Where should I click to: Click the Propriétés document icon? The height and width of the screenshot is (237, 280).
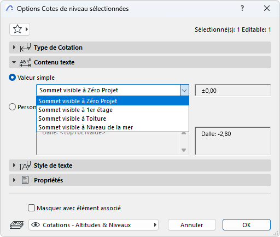tap(25, 180)
